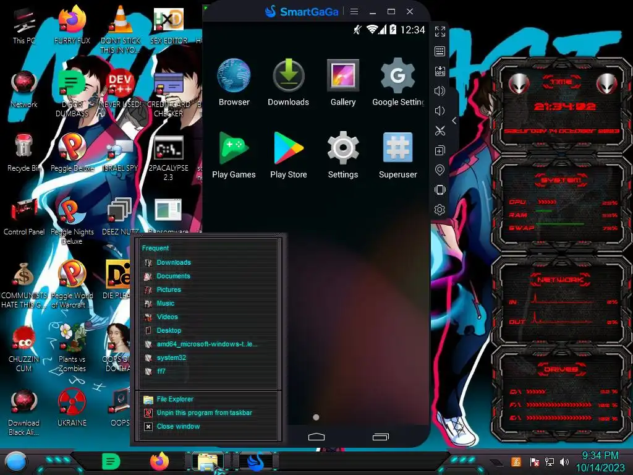Screen dimensions: 633x475
Task: Click Windows Start orb on taskbar
Action: pos(16,461)
